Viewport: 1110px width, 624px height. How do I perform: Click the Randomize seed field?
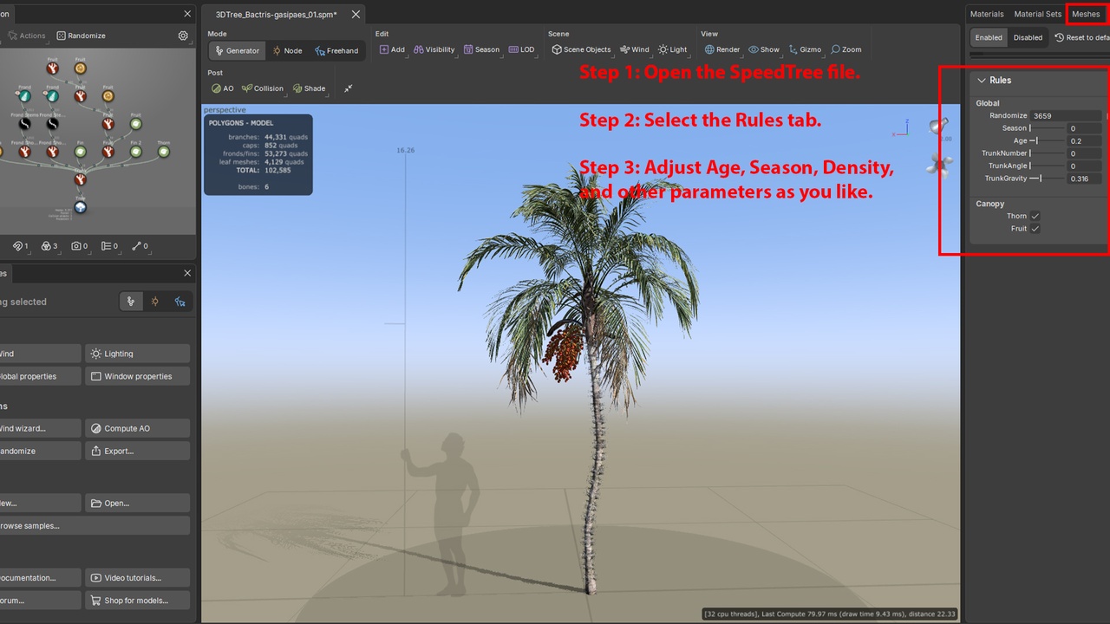[x=1067, y=115]
